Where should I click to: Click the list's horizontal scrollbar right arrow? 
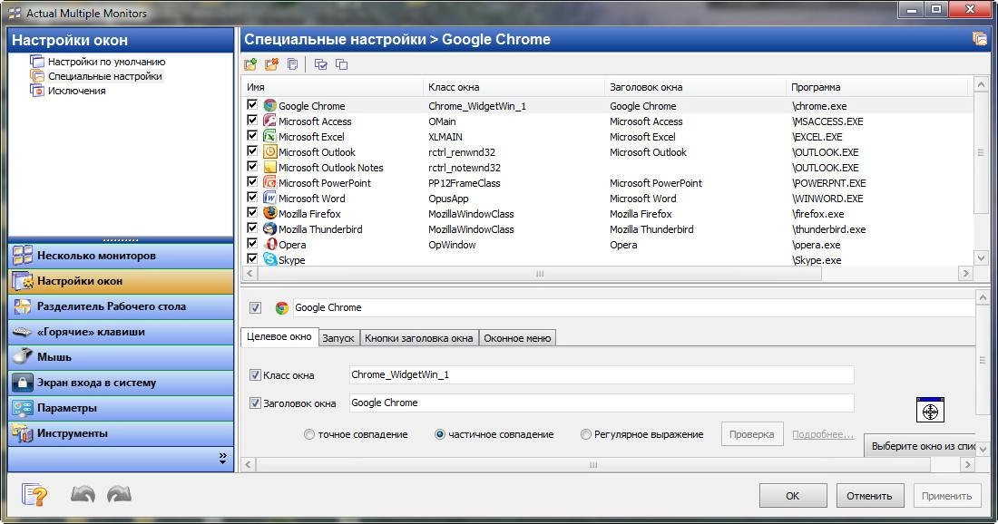click(966, 274)
